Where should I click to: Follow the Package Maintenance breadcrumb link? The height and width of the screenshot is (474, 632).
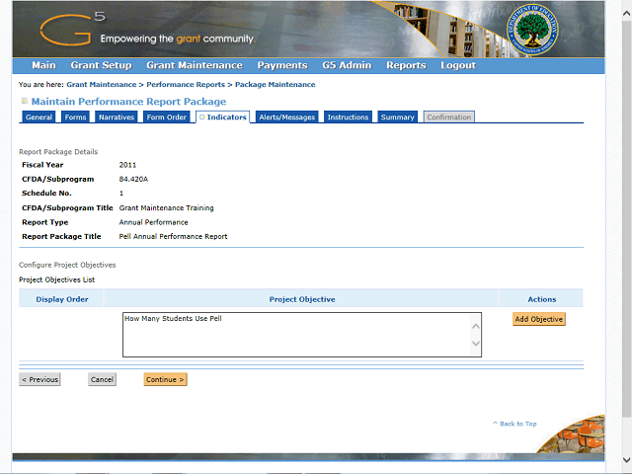coord(276,85)
